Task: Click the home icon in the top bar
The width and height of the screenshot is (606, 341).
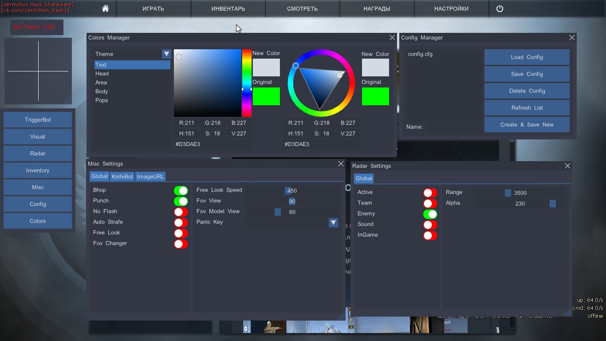Action: click(x=105, y=8)
